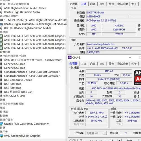The height and width of the screenshot is (141, 141).
Task: Click the BIOSTAR Group manufacturer field
Action: tap(114, 12)
